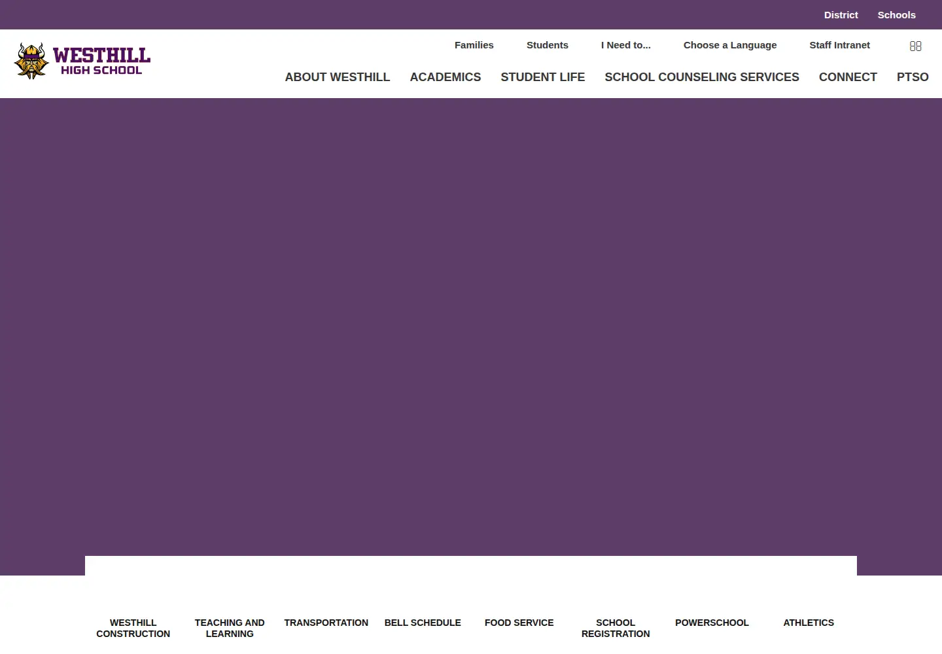This screenshot has height=654, width=942.
Task: Open the I Need to... menu
Action: click(626, 45)
